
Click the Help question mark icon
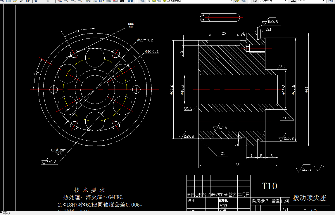coord(130,2)
